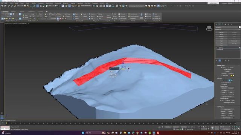The width and height of the screenshot is (241, 135).
Task: Toggle the Angle Snap button
Action: pyautogui.click(x=69, y=6)
